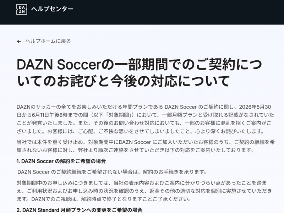Viewport: 284px width, 213px height.
Task: Click heading 2. DAZN Standard 月額プランへの変更
Action: click(x=79, y=210)
